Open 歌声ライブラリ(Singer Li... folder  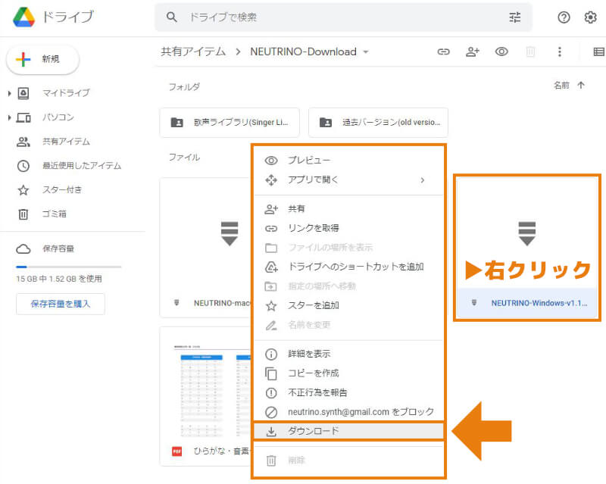click(230, 123)
